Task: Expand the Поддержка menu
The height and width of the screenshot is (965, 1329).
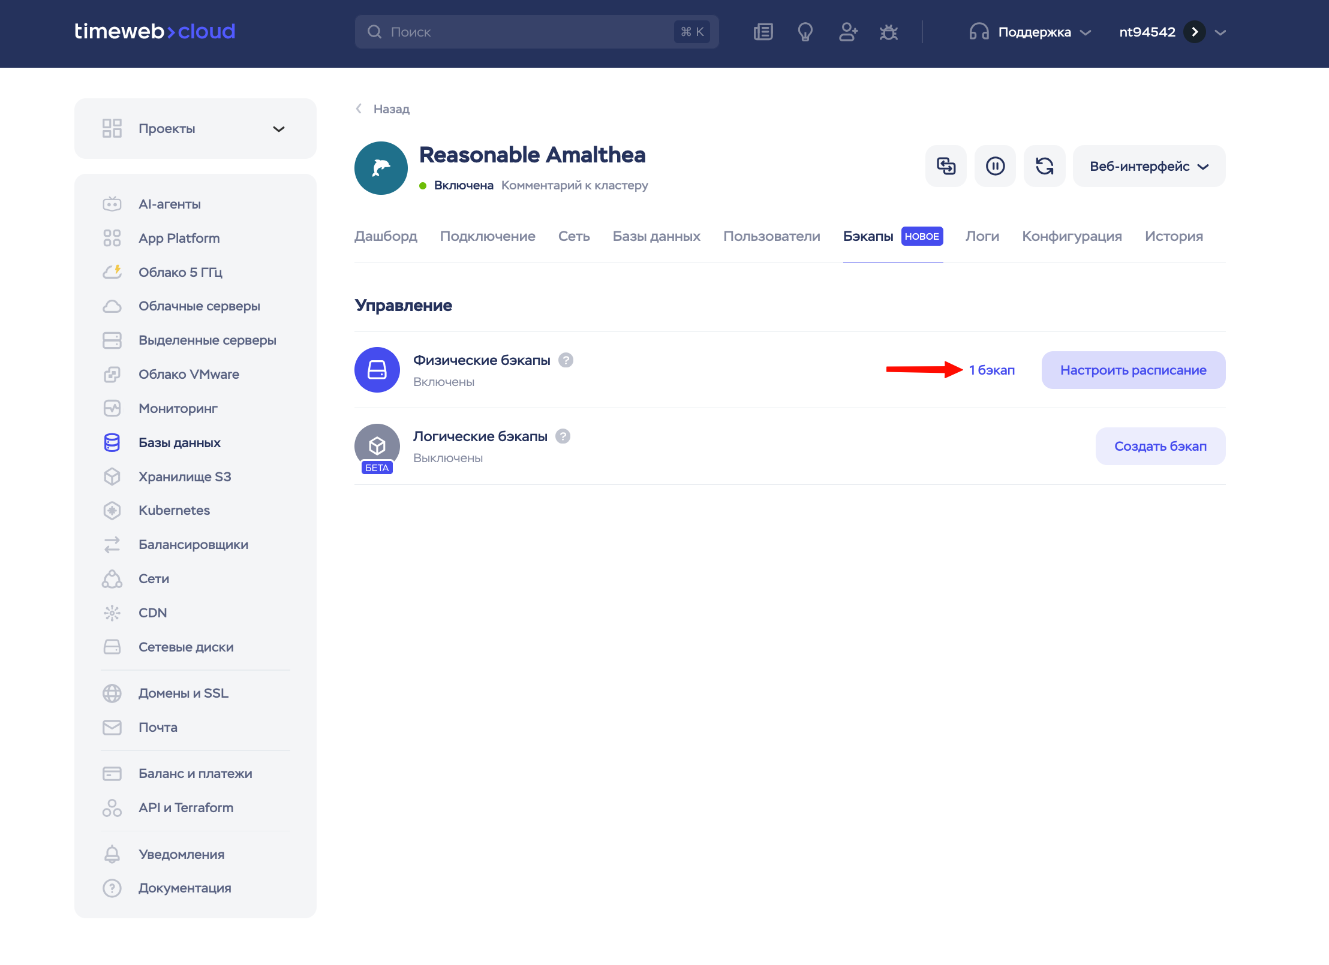Action: coord(1030,32)
